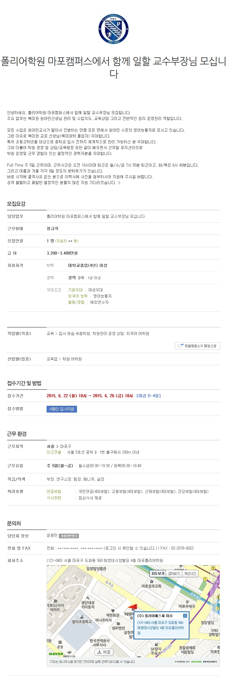The image size is (227, 676).
Task: Click the address link in map popup
Action: point(160,628)
